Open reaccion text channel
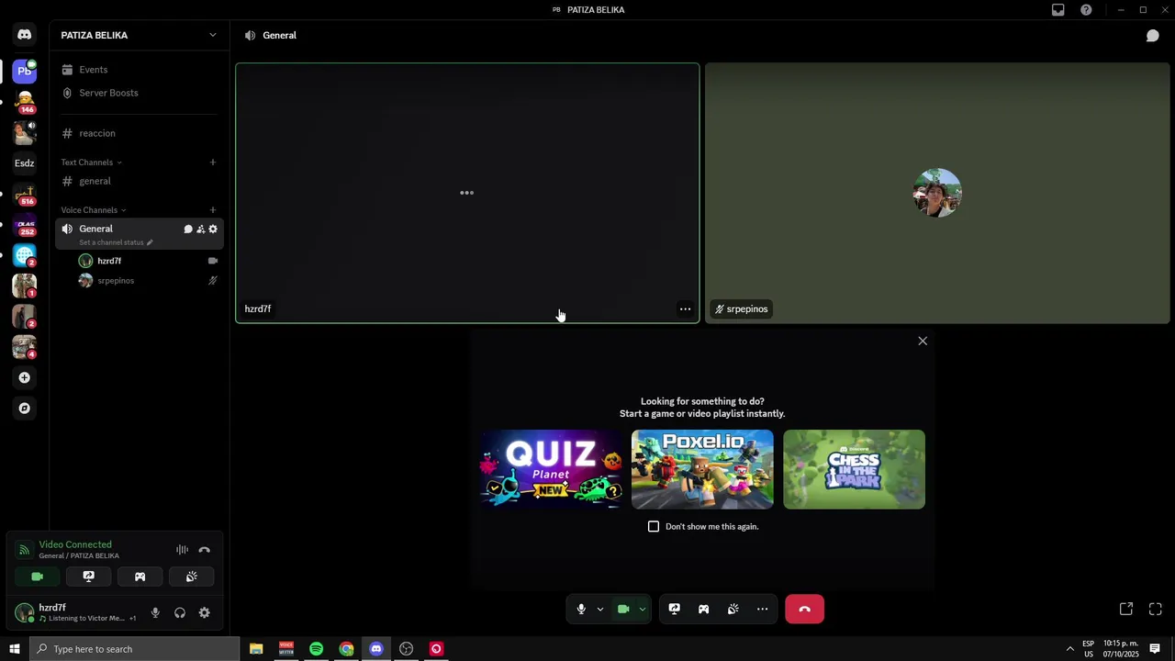 click(140, 133)
